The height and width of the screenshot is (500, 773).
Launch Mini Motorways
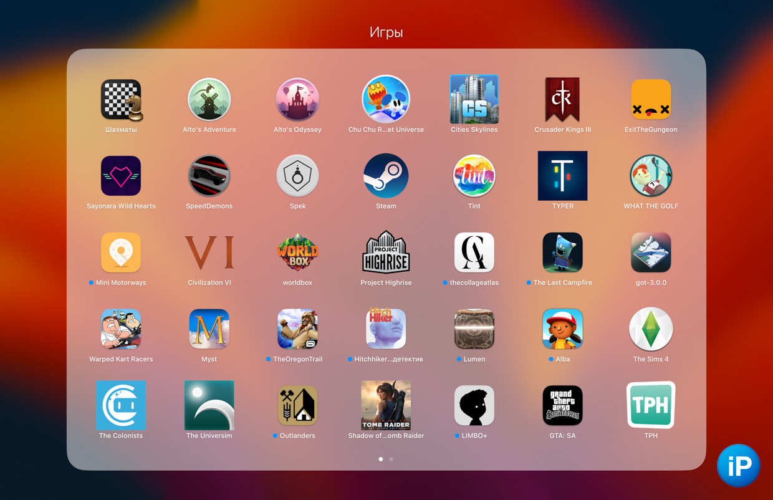point(121,252)
